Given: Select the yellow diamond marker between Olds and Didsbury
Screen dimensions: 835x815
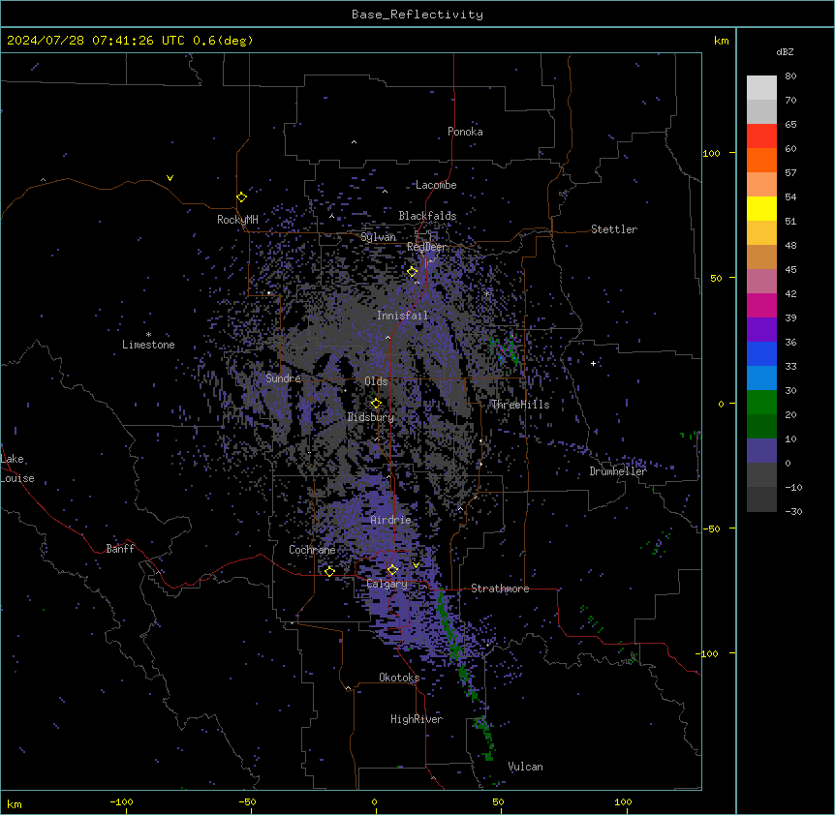Looking at the screenshot, I should point(376,404).
